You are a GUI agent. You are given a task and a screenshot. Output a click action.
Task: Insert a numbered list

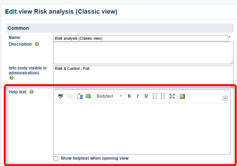(x=155, y=96)
